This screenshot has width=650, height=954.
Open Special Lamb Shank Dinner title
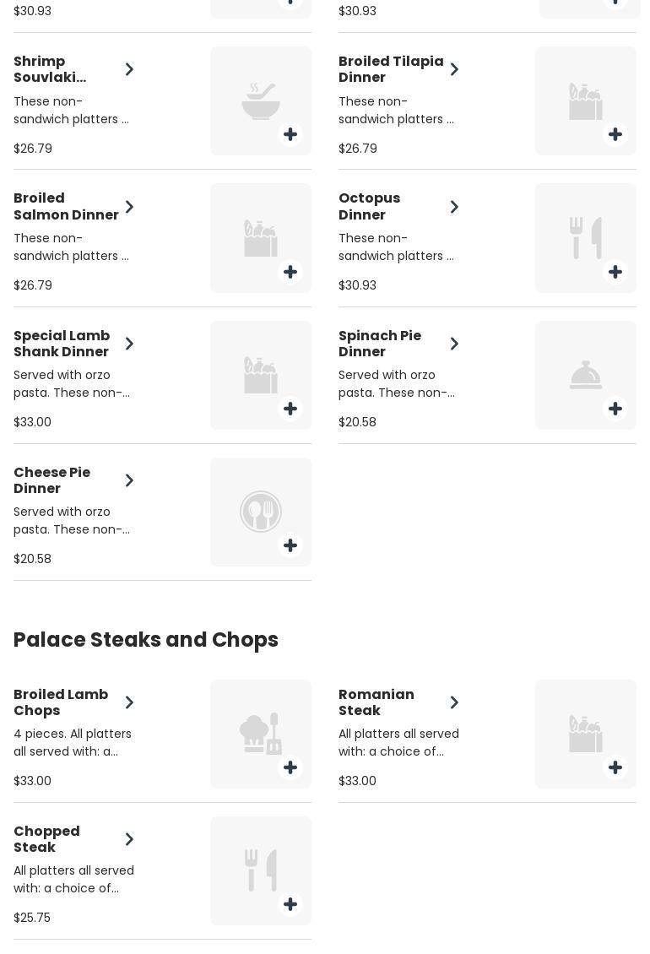[x=62, y=344]
